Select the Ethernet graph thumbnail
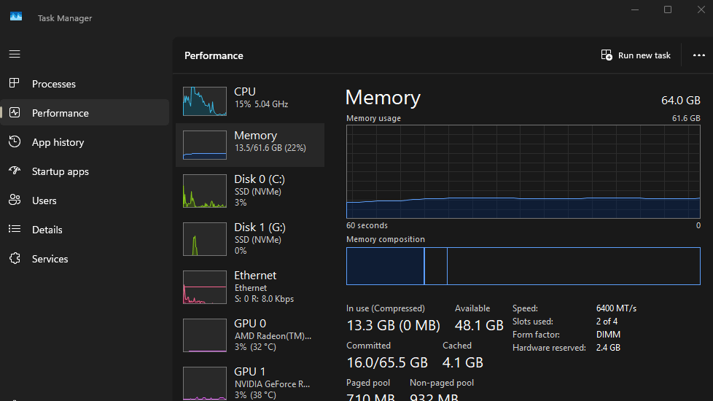713x401 pixels. tap(205, 287)
